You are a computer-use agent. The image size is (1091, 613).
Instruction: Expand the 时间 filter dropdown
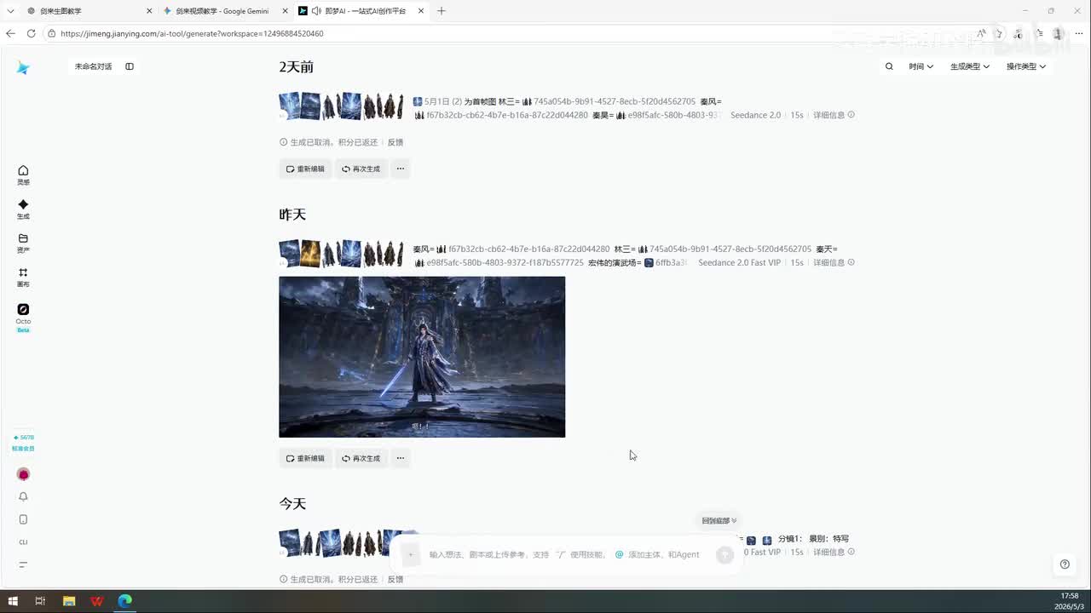pyautogui.click(x=921, y=66)
